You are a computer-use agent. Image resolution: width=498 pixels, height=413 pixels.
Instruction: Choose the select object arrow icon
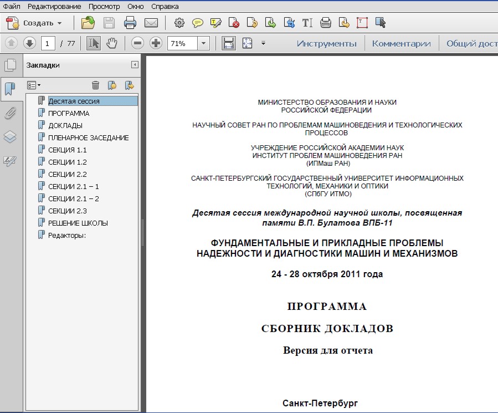pyautogui.click(x=380, y=23)
